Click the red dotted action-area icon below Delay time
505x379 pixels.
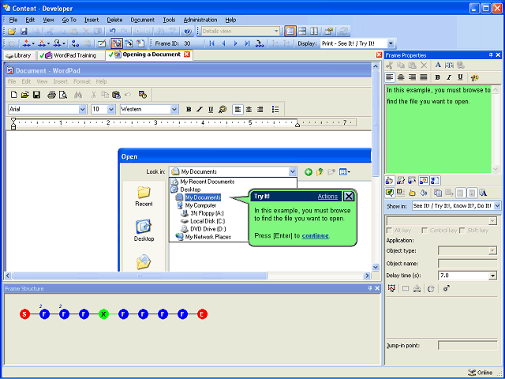[391, 288]
